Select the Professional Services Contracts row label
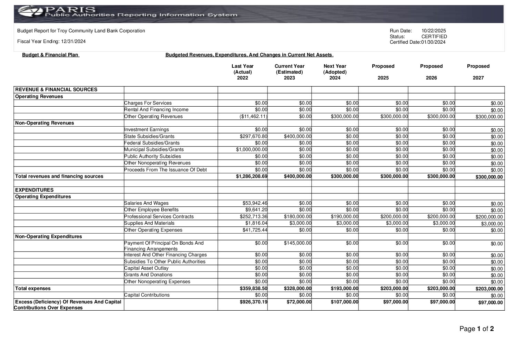The image size is (516, 364). (159, 216)
